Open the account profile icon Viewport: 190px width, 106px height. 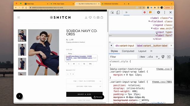pos(86,18)
